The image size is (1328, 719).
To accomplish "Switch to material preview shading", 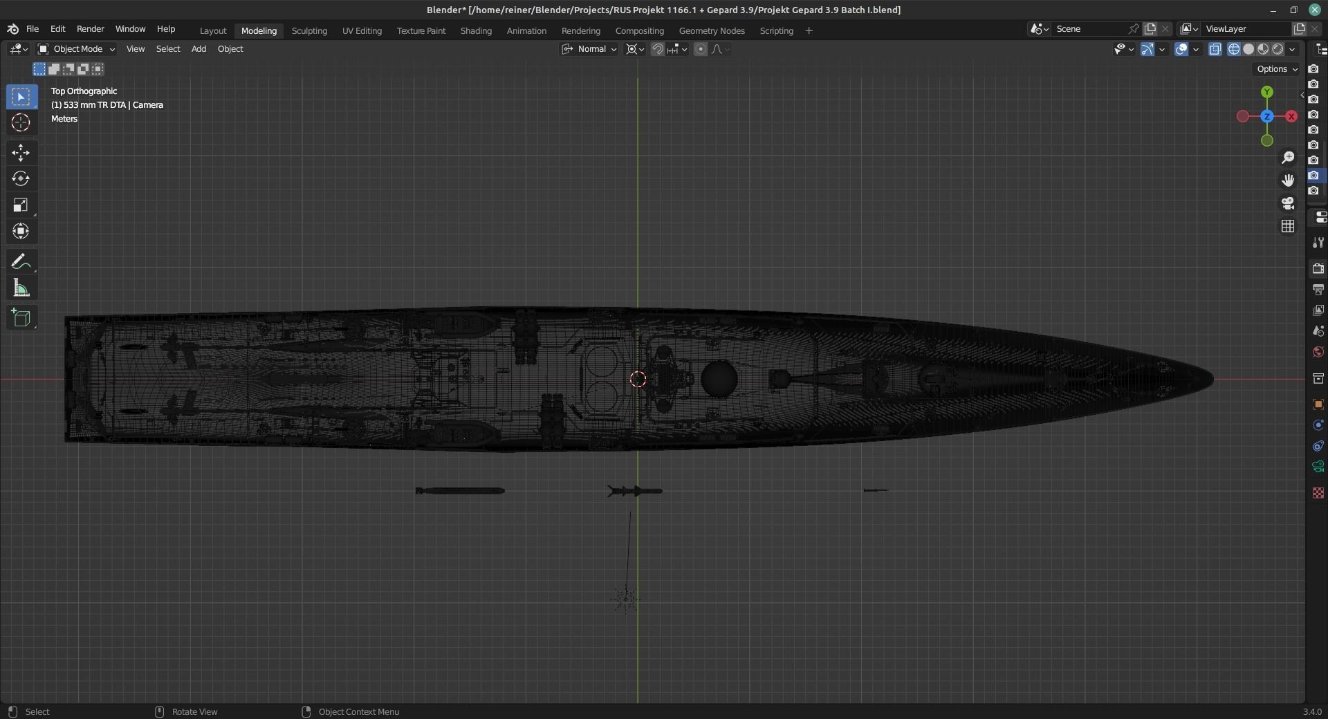I will (x=1263, y=49).
